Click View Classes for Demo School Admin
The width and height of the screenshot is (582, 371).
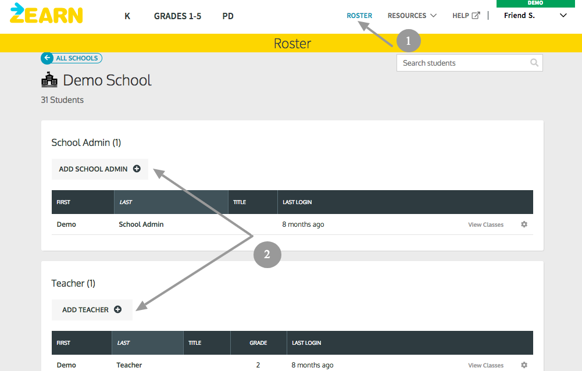click(x=486, y=224)
